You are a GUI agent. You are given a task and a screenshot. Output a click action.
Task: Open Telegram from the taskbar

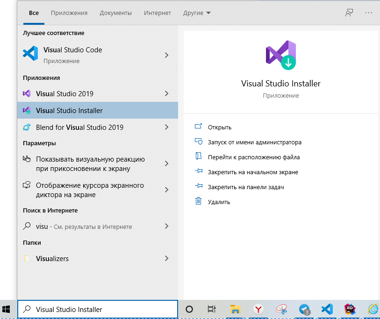click(304, 309)
